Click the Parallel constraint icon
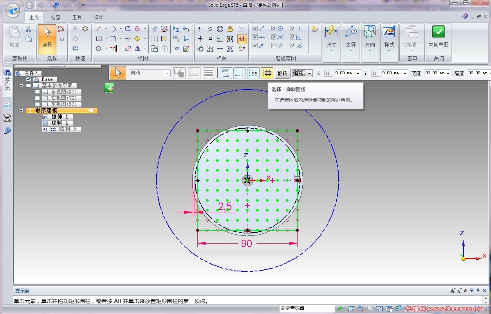The width and height of the screenshot is (491, 314). [210, 29]
